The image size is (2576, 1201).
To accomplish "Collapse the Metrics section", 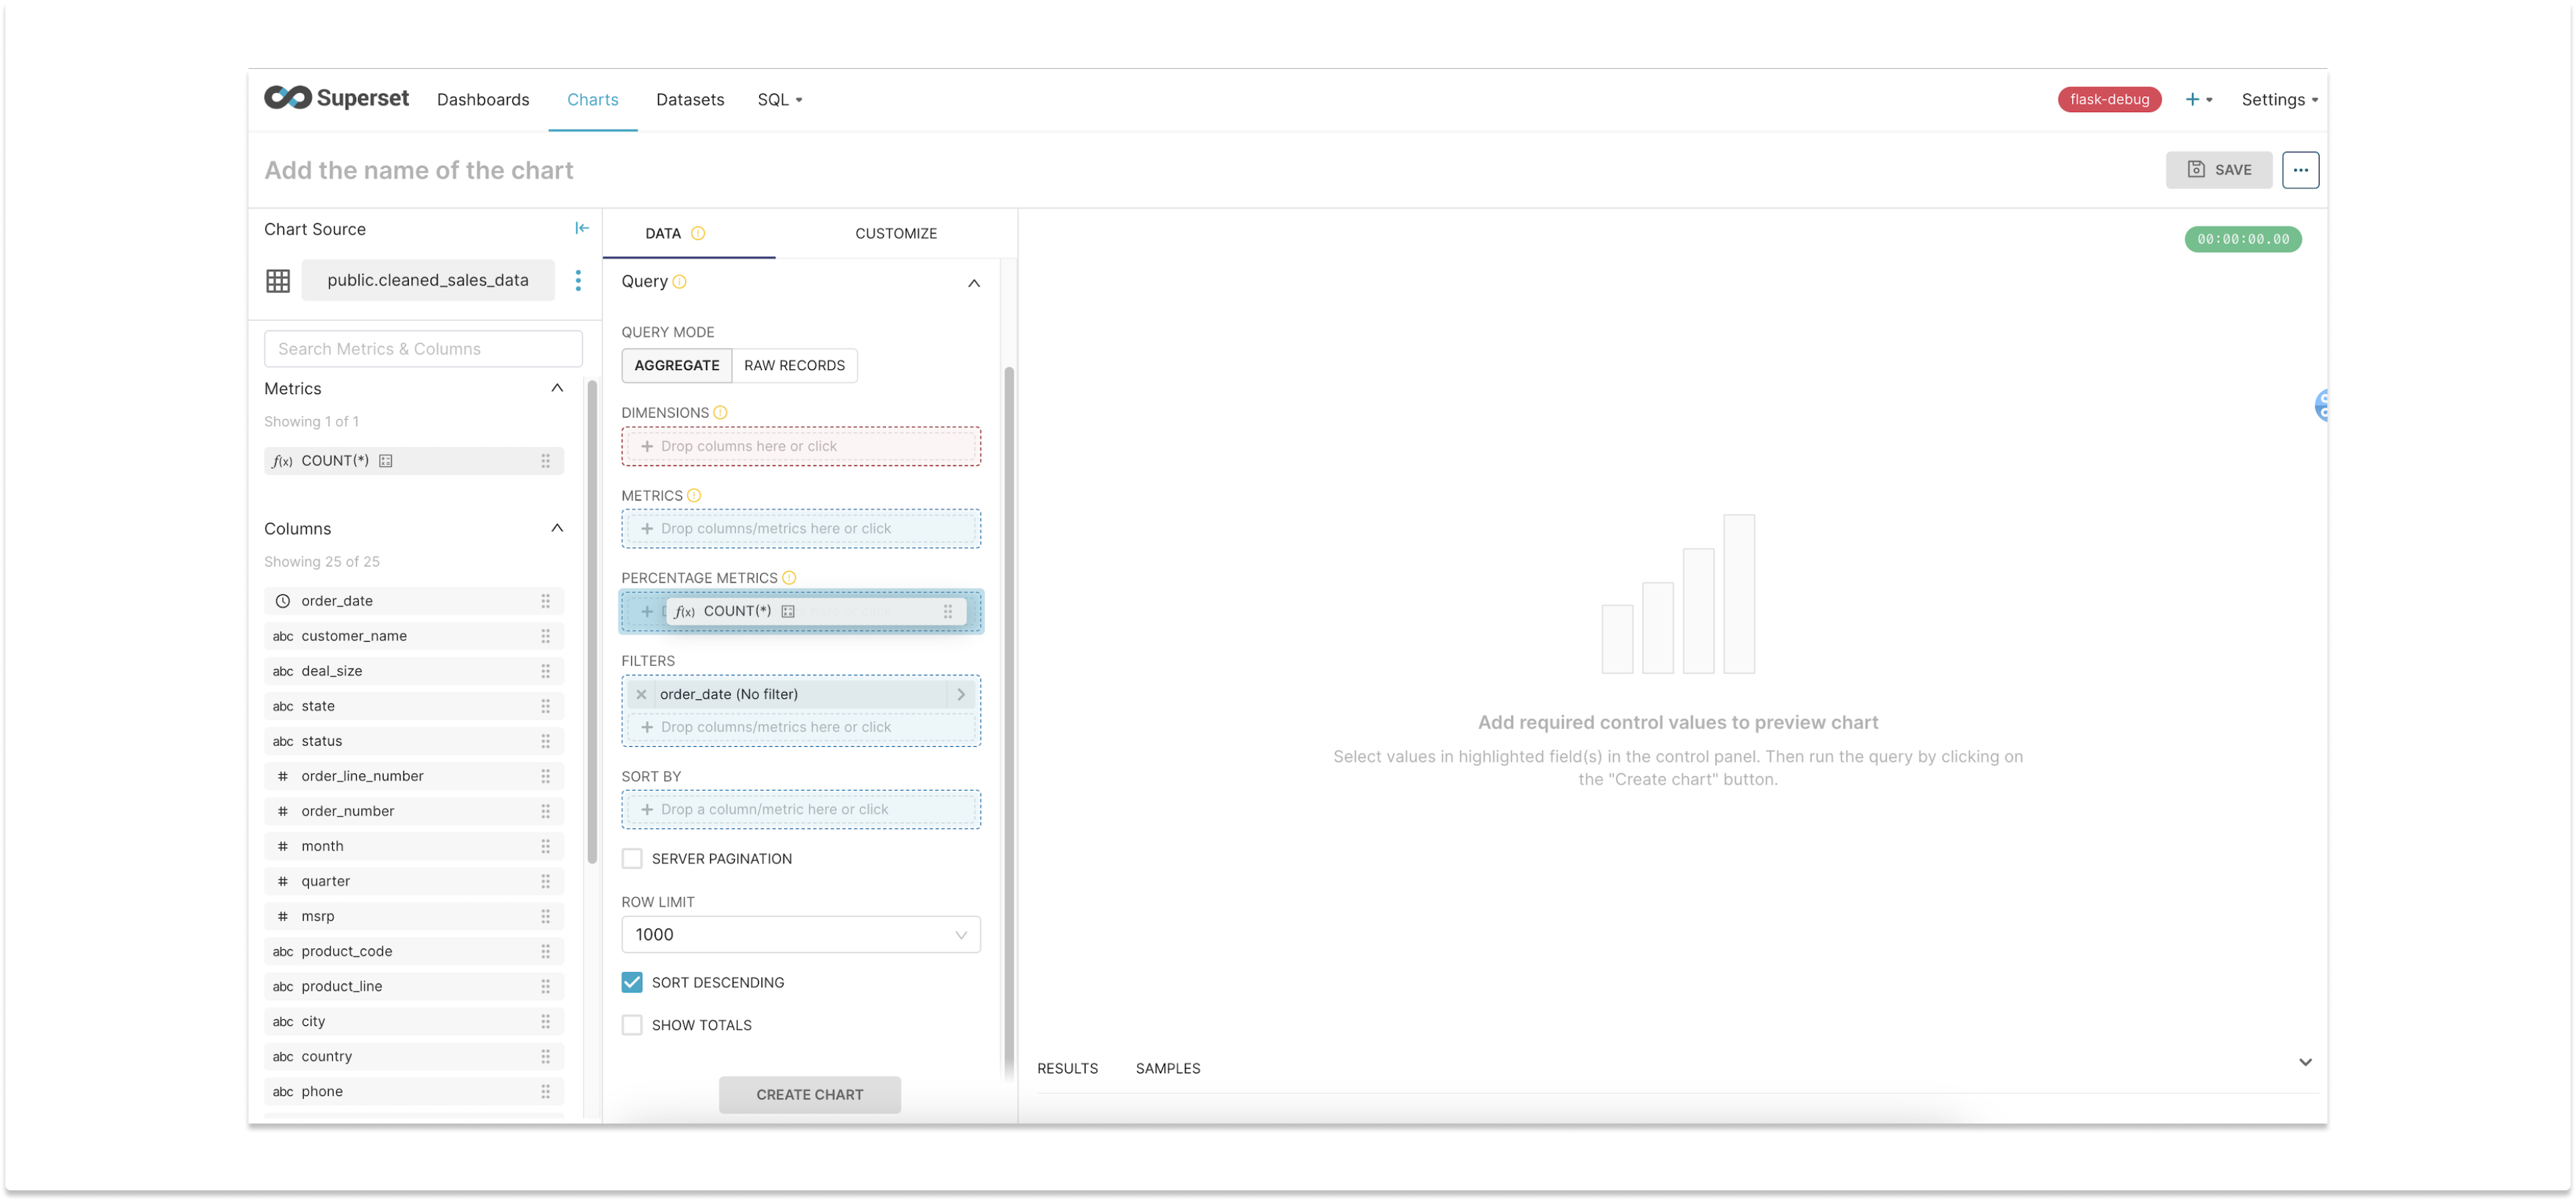I will point(557,388).
